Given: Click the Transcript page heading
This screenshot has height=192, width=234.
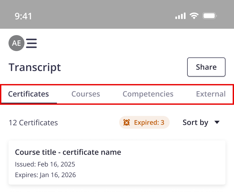Looking at the screenshot, I should click(35, 67).
